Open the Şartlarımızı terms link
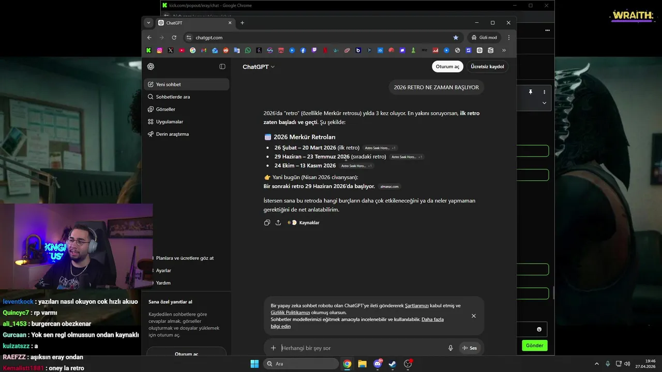 pos(416,306)
